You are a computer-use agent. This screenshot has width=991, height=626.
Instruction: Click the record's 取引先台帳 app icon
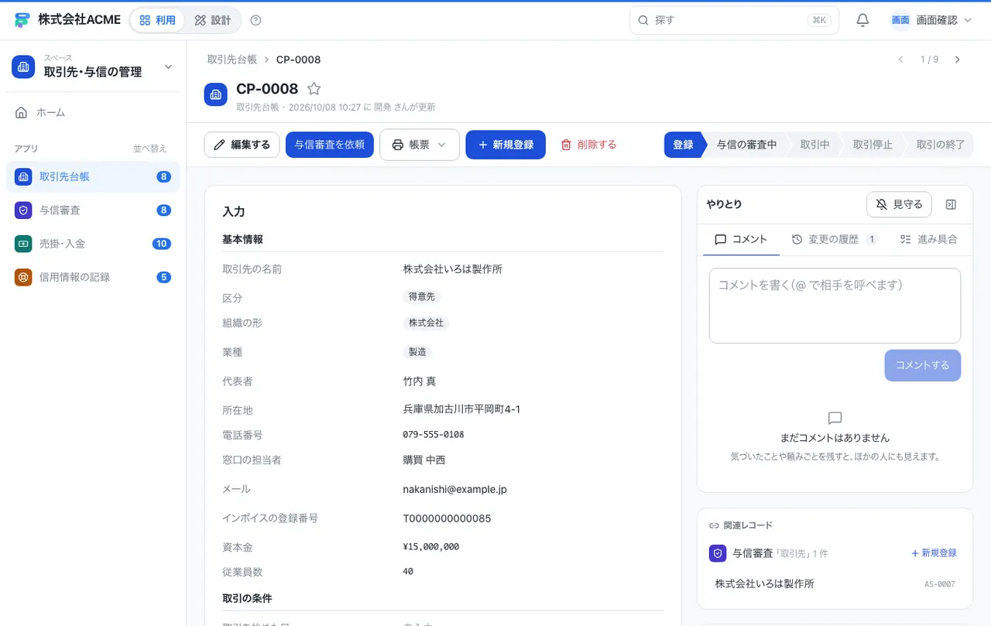click(x=215, y=94)
